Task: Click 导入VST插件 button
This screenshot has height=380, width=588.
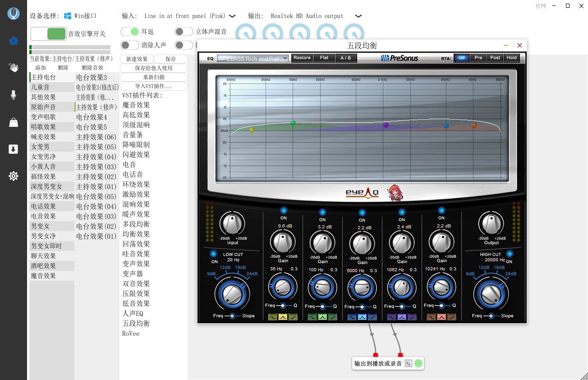Action: coord(154,86)
